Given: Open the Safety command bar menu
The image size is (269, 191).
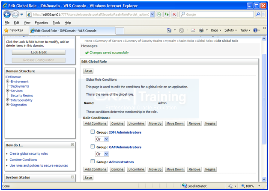Looking at the screenshot, I should coord(230,30).
